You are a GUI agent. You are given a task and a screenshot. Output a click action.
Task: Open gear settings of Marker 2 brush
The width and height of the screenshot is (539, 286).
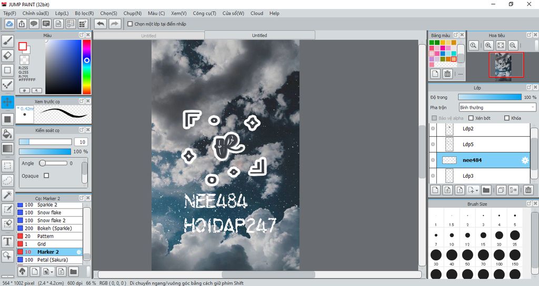[79, 252]
